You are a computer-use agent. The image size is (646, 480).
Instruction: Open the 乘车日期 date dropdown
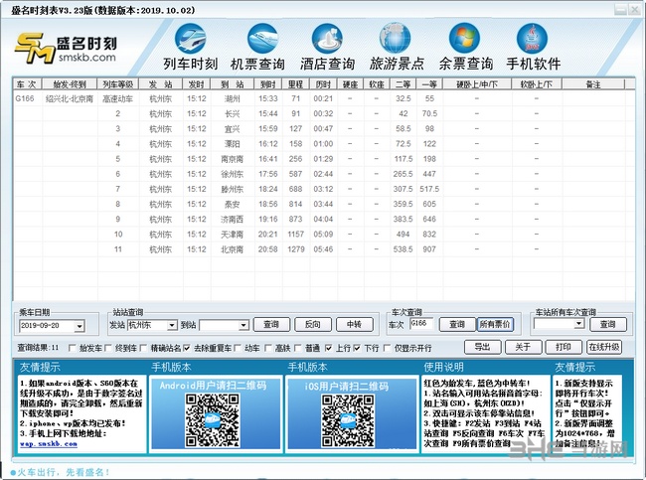coord(80,326)
